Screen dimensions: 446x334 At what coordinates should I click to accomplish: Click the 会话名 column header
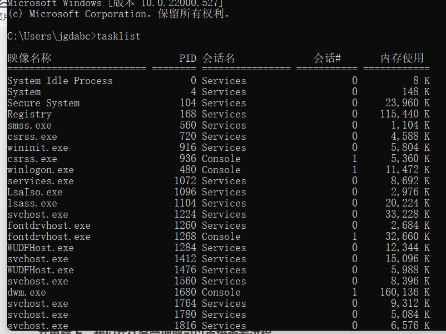coord(219,58)
